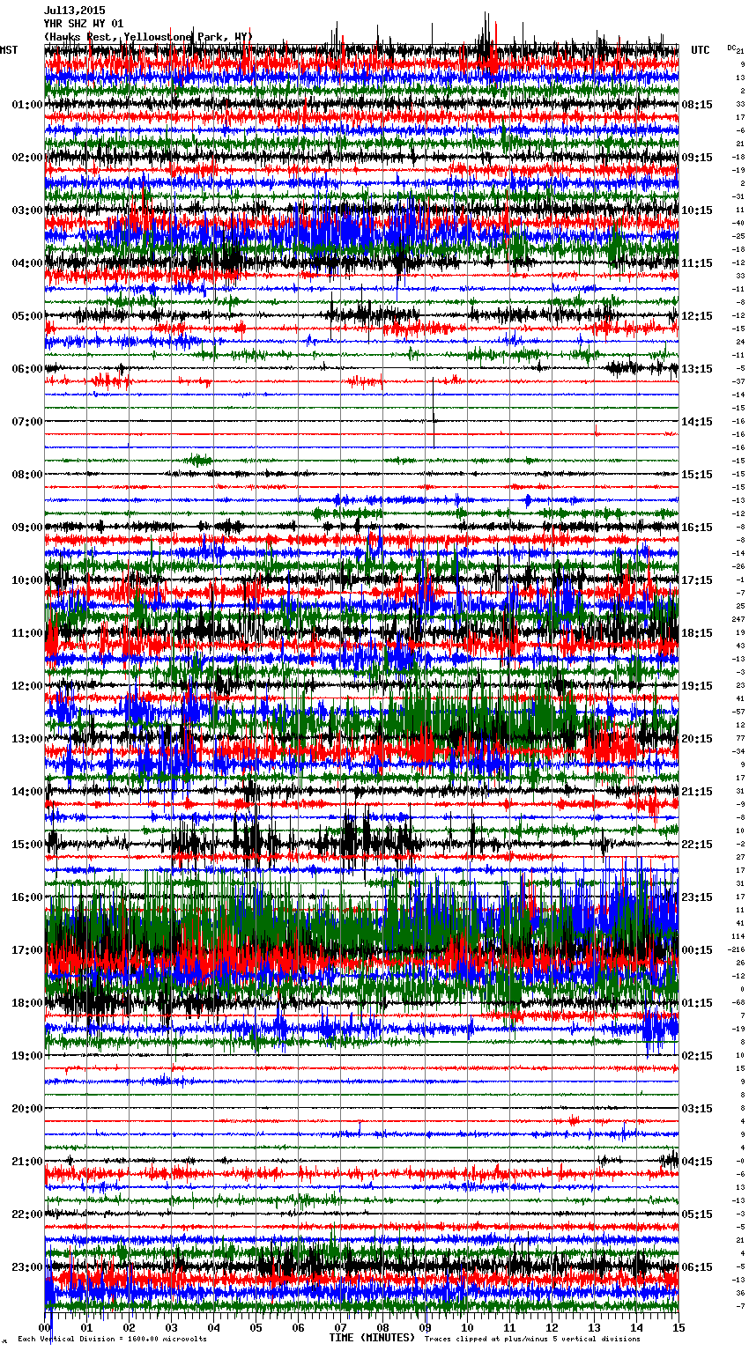Select the station code YHR SHZ WY 01
Image resolution: width=749 pixels, height=1351 pixels.
pos(84,24)
